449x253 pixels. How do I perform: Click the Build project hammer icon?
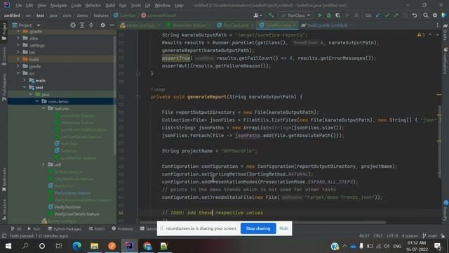[x=271, y=15]
